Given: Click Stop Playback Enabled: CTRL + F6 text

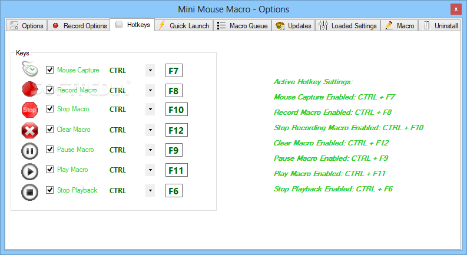Looking at the screenshot, I should click(x=333, y=189).
